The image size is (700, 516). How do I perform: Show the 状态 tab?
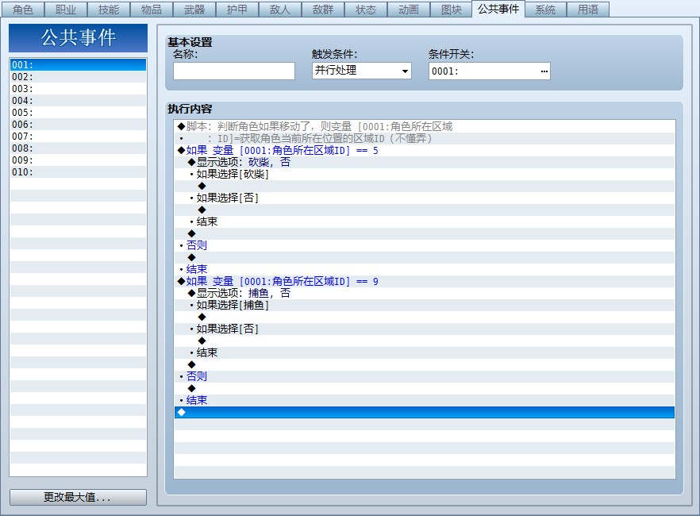tap(366, 10)
